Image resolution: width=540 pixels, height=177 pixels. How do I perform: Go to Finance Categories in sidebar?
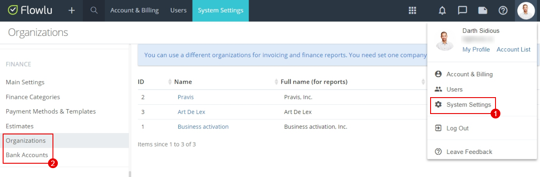click(33, 97)
